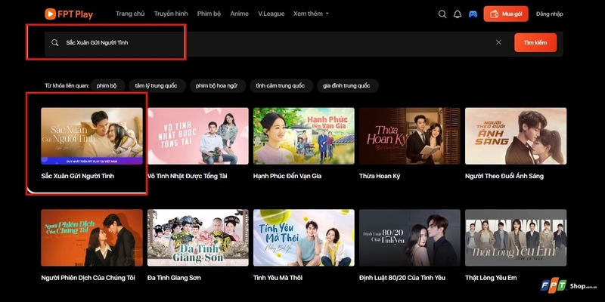Open Người Theo Đuổi Ánh Sáng thumbnail
The image size is (605, 302).
point(516,136)
